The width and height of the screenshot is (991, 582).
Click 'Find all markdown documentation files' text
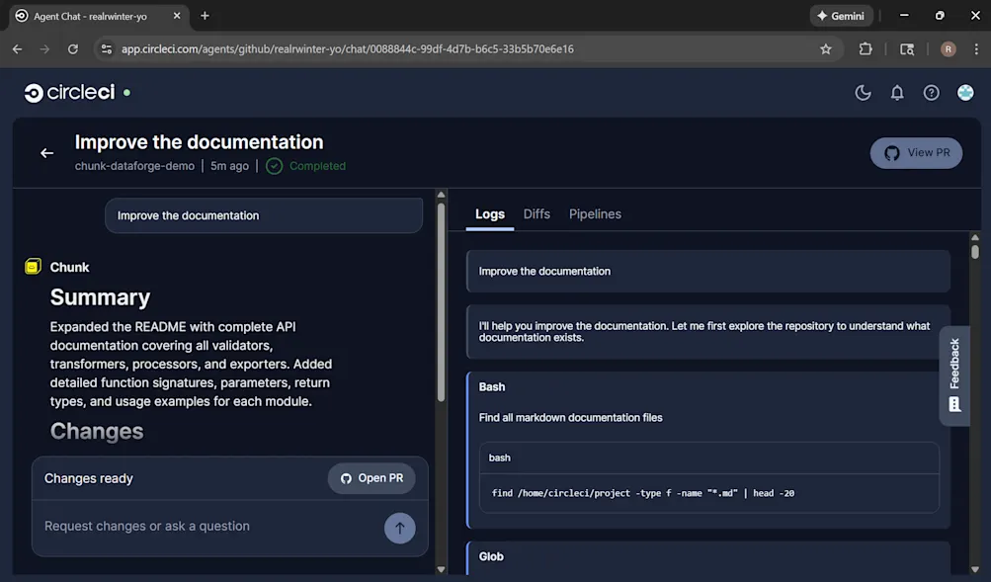click(x=571, y=418)
